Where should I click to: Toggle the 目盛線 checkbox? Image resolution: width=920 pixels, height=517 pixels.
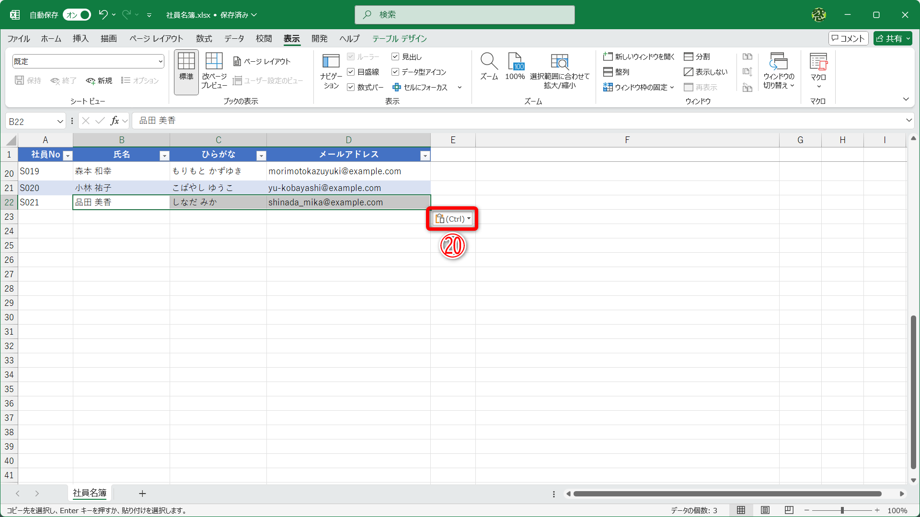click(x=351, y=72)
